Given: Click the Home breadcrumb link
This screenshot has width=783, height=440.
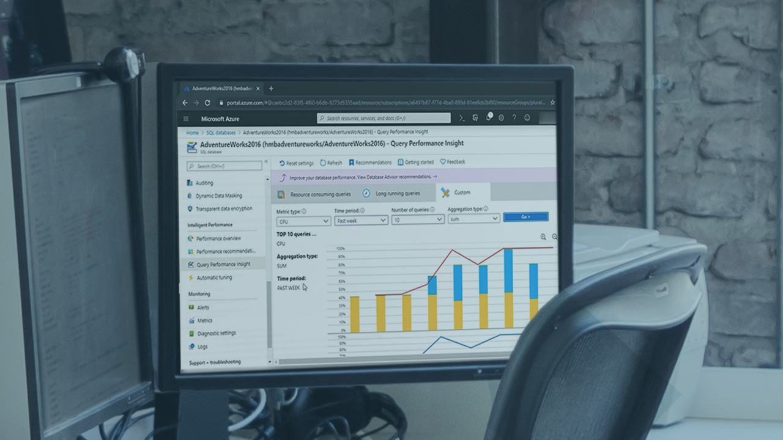Looking at the screenshot, I should point(192,133).
